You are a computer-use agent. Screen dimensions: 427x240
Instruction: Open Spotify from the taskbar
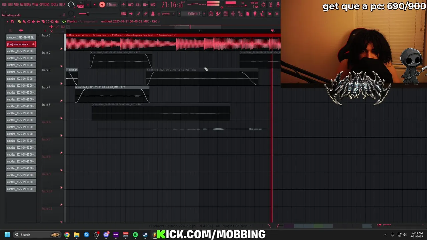click(x=135, y=235)
